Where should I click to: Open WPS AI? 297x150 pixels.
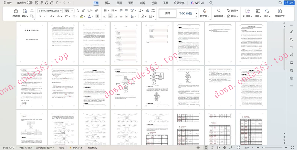[197, 3]
